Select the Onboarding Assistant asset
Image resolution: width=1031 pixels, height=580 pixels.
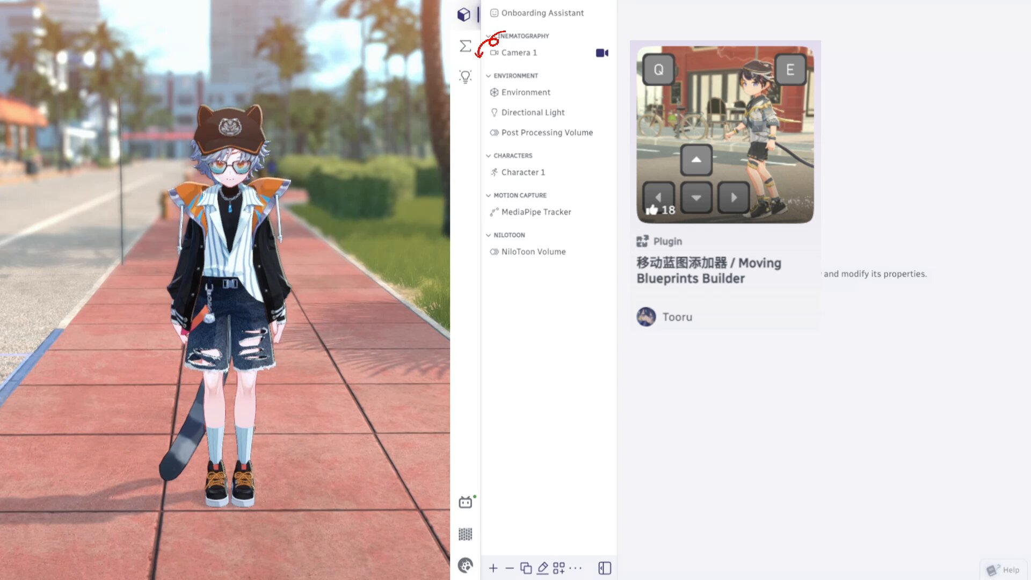tap(549, 13)
